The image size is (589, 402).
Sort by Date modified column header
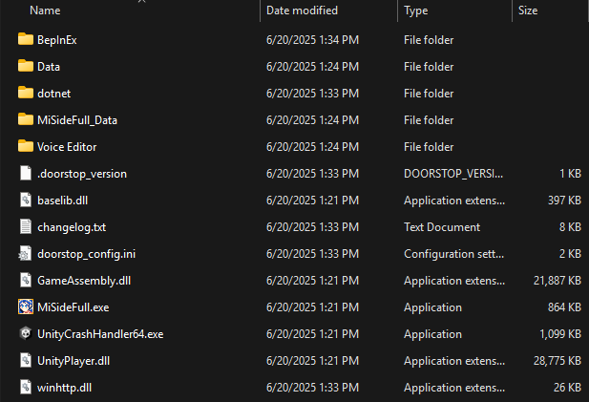tap(301, 11)
